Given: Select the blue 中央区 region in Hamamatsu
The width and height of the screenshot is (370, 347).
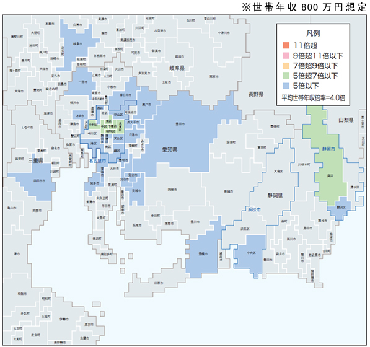Looking at the screenshot, I should pos(252,253).
